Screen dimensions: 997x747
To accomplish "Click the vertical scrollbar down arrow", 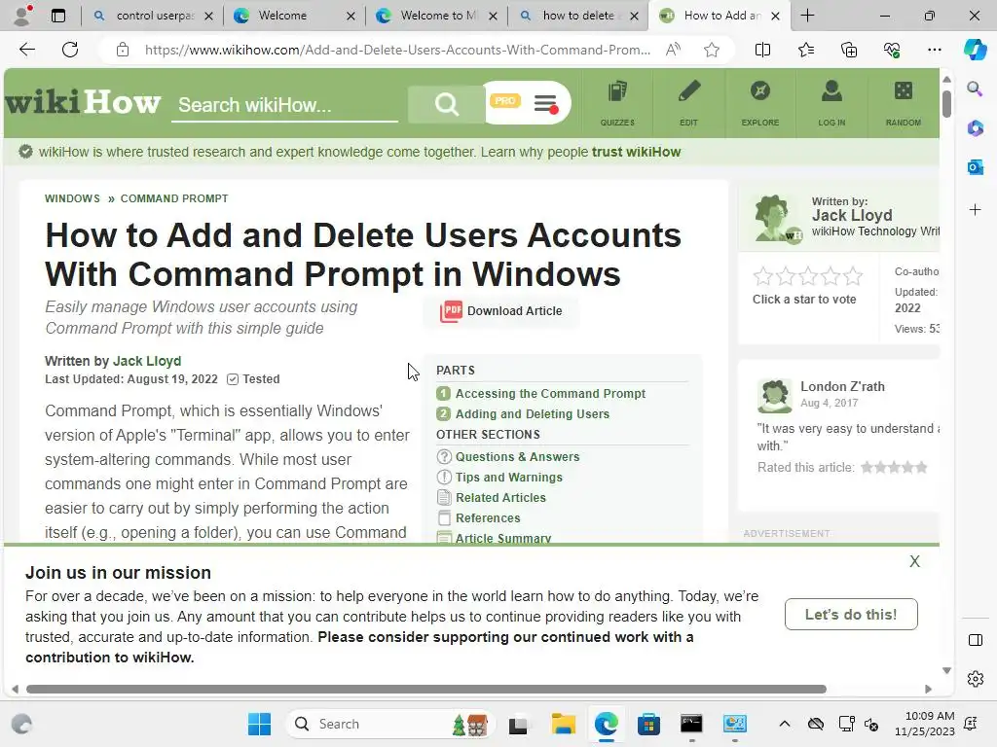I will tap(946, 671).
